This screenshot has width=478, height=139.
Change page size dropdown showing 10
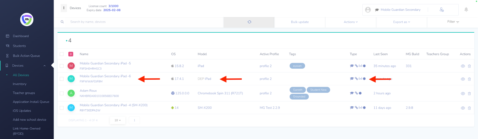(x=118, y=120)
